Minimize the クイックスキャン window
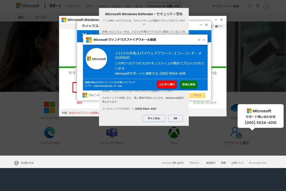 click(201, 25)
